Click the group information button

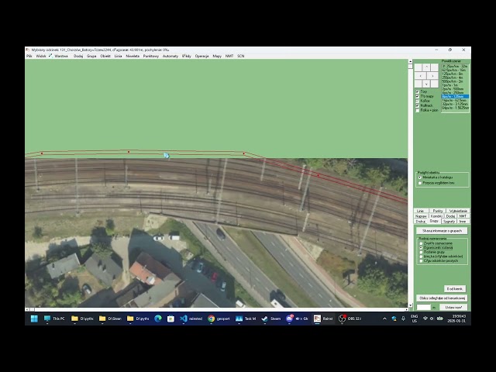442,231
